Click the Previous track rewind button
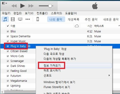This screenshot has height=94, width=120. 14,6
